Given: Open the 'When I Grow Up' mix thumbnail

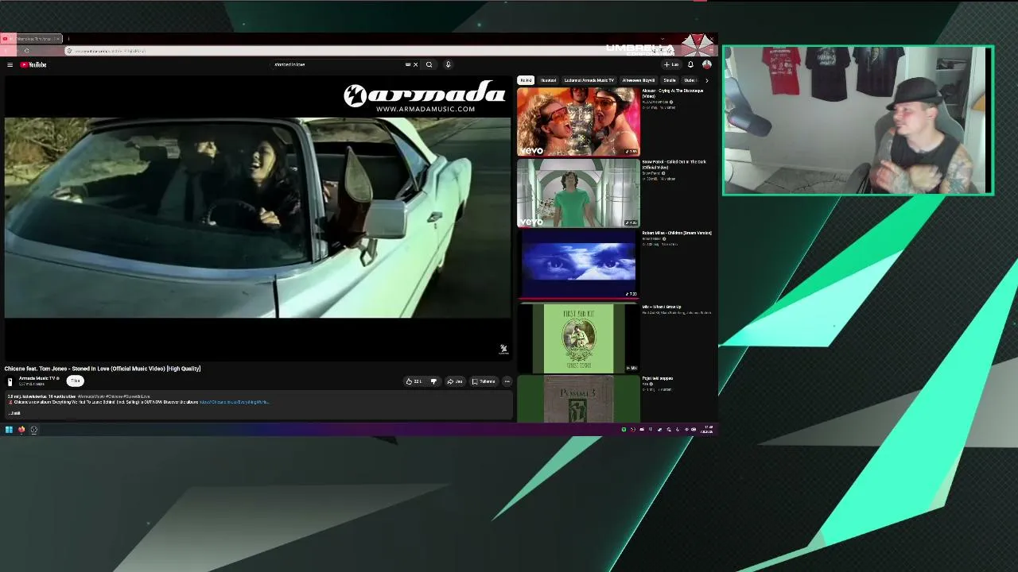Looking at the screenshot, I should 578,338.
